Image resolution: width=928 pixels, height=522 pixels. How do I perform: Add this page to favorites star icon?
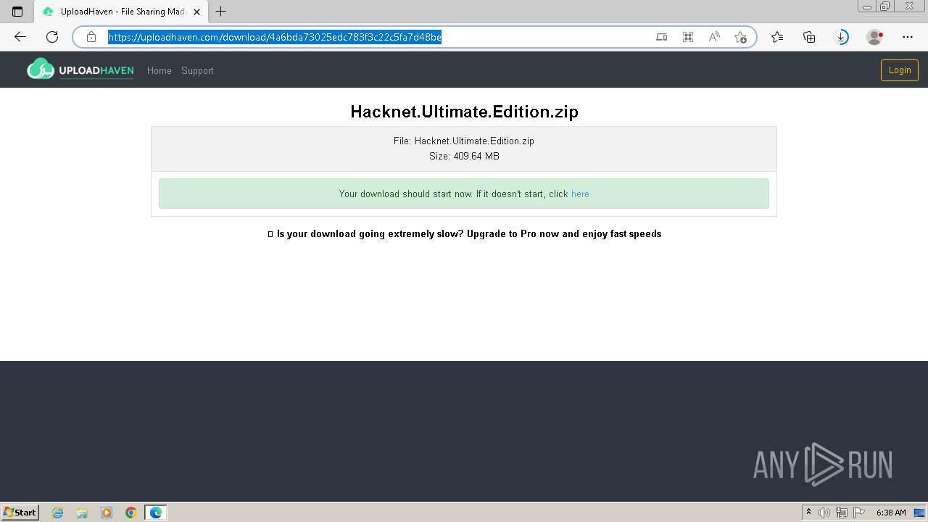tap(740, 37)
